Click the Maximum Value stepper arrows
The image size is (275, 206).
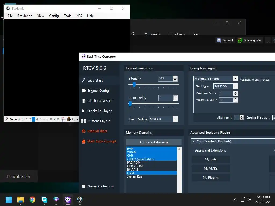pos(236,100)
